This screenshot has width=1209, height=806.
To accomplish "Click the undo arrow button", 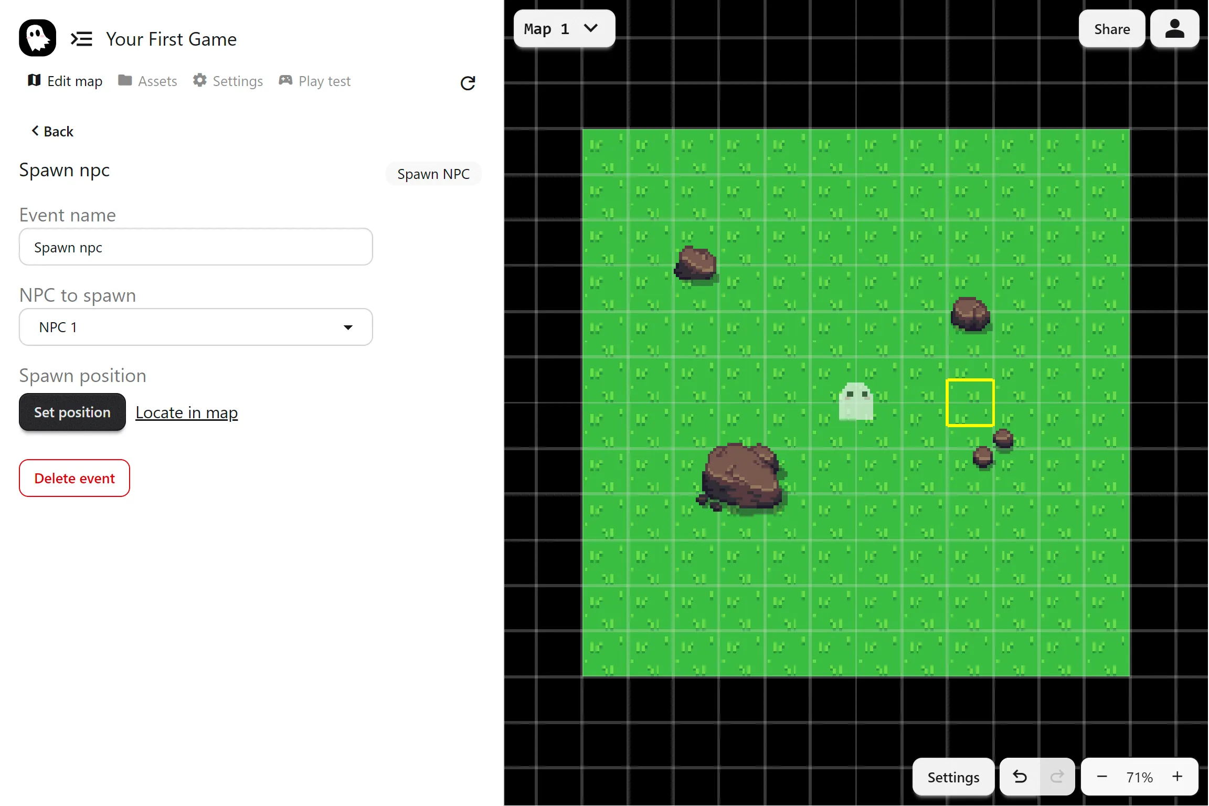I will (x=1020, y=777).
